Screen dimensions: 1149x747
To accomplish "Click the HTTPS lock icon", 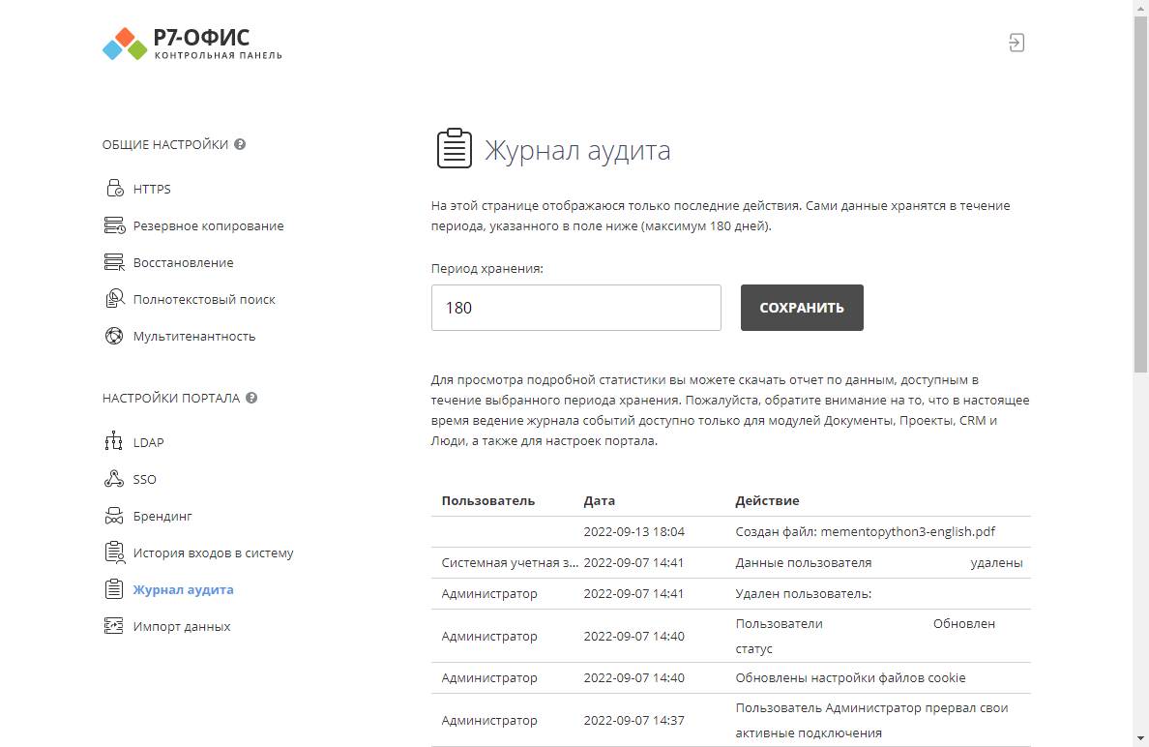I will pyautogui.click(x=114, y=189).
